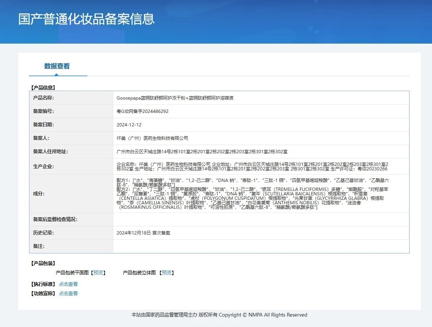Click product name Goosepapa蓝铜肽舒颜呵护冻干粉 value
This screenshot has width=432, height=327.
[175, 98]
